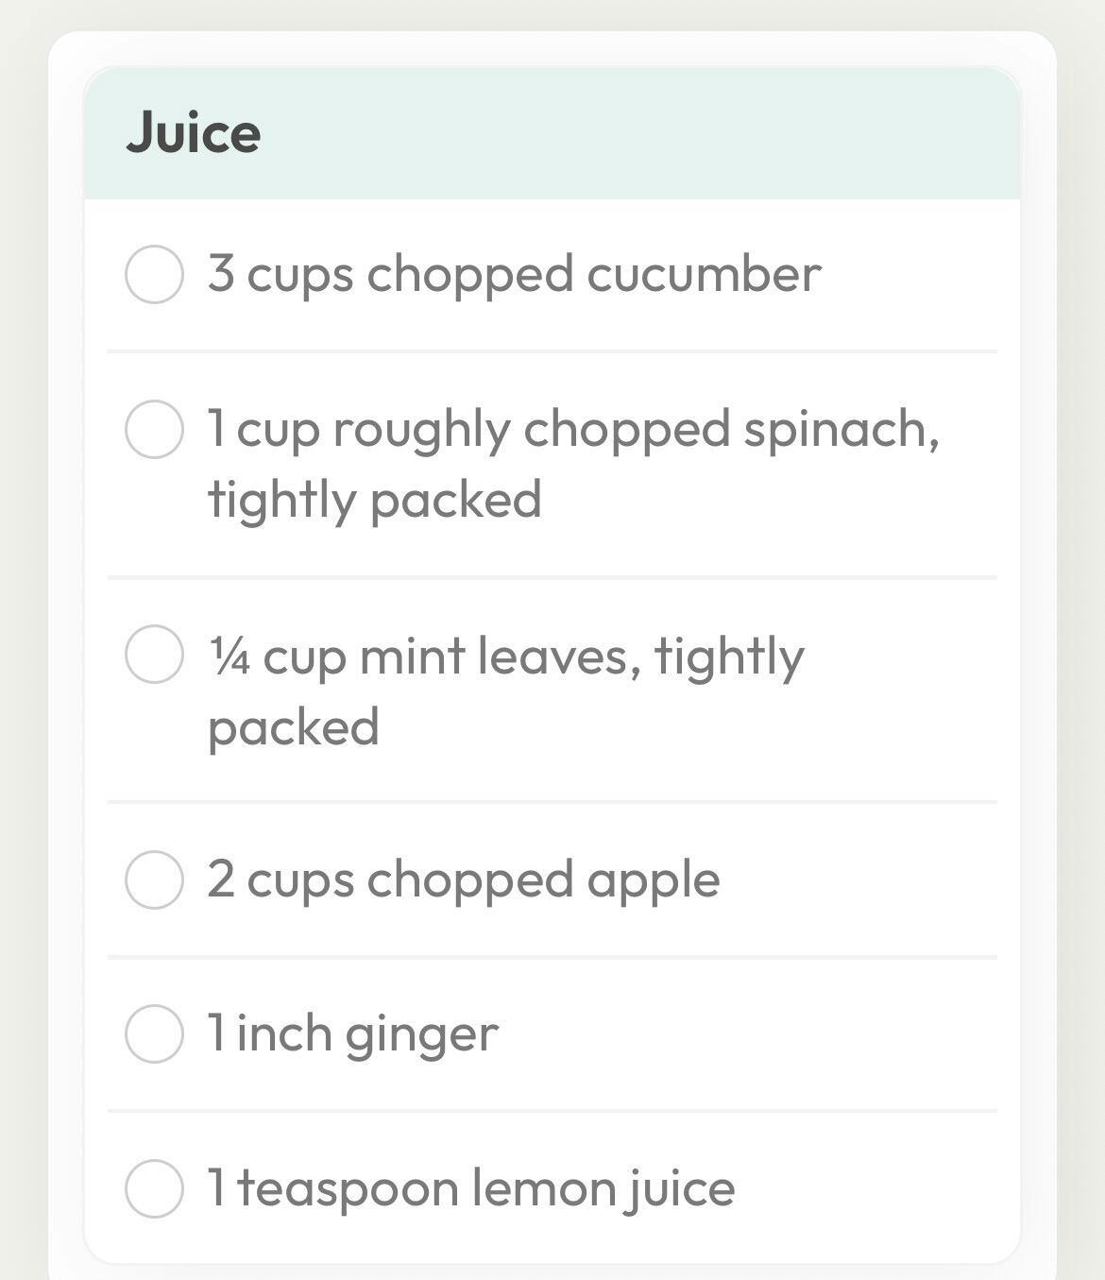Tap the '1 cup roughly chopped spinach' line
The height and width of the screenshot is (1280, 1105).
pos(572,429)
